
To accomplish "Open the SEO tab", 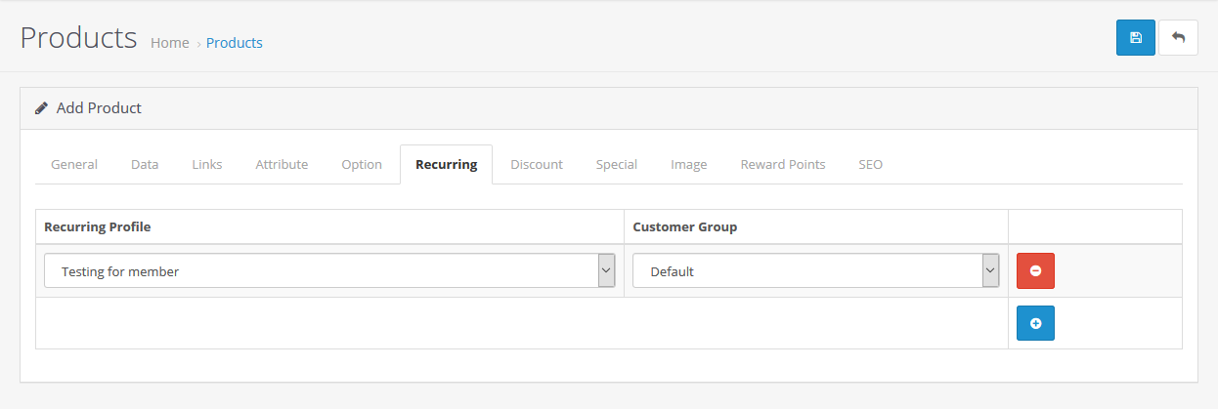I will (x=871, y=164).
